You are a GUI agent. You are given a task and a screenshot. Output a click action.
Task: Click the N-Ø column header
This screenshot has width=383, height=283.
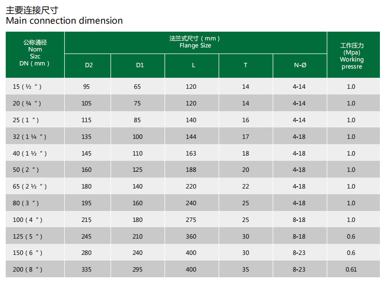pyautogui.click(x=300, y=65)
